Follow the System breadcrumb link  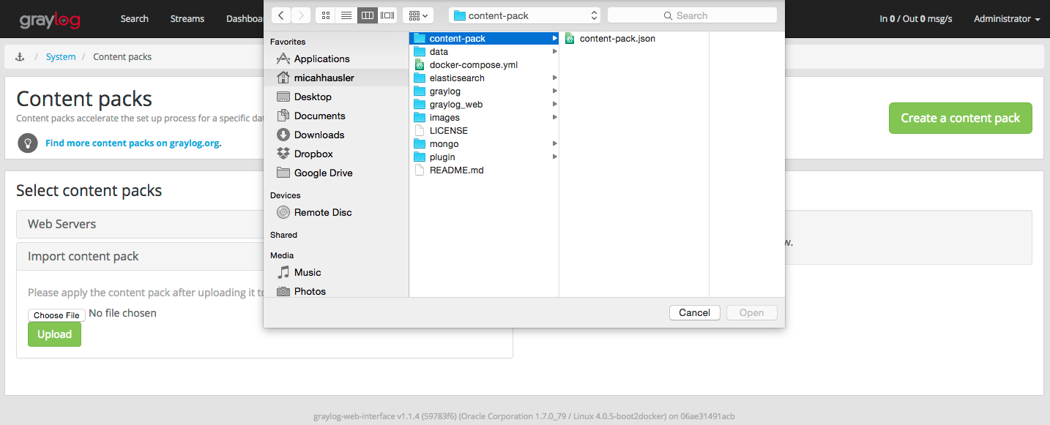coord(61,56)
